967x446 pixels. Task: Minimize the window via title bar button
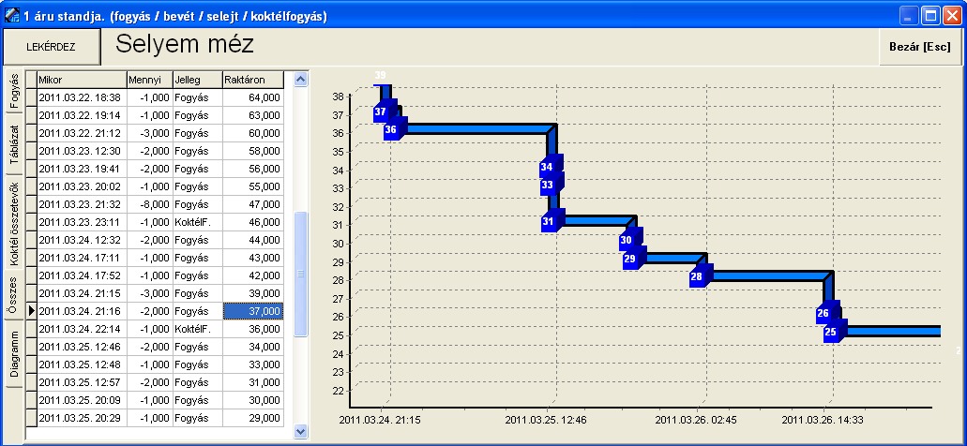(909, 15)
